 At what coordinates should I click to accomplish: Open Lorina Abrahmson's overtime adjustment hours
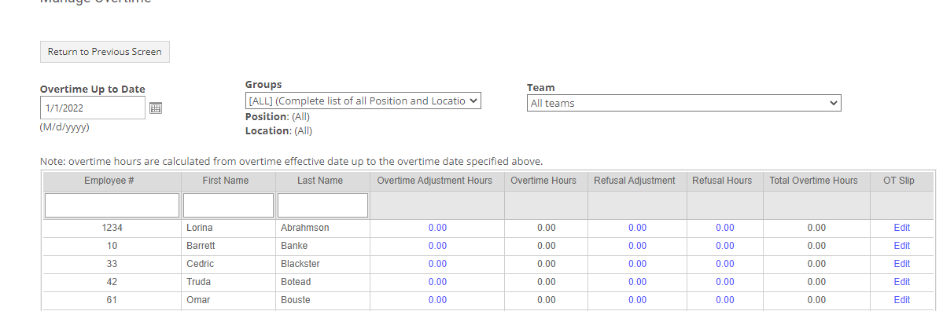pyautogui.click(x=438, y=229)
